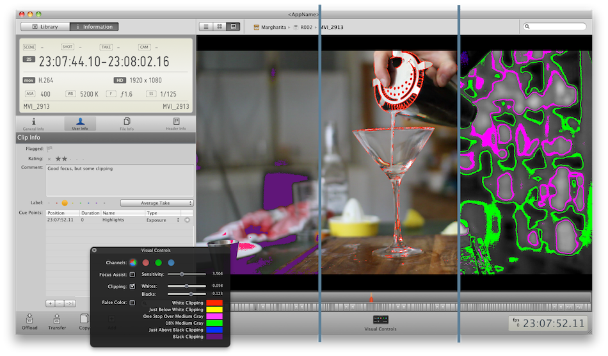Jump to the Highlights cue point arrow

click(x=187, y=220)
